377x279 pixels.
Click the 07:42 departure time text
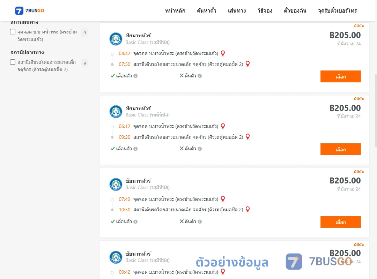(x=125, y=199)
